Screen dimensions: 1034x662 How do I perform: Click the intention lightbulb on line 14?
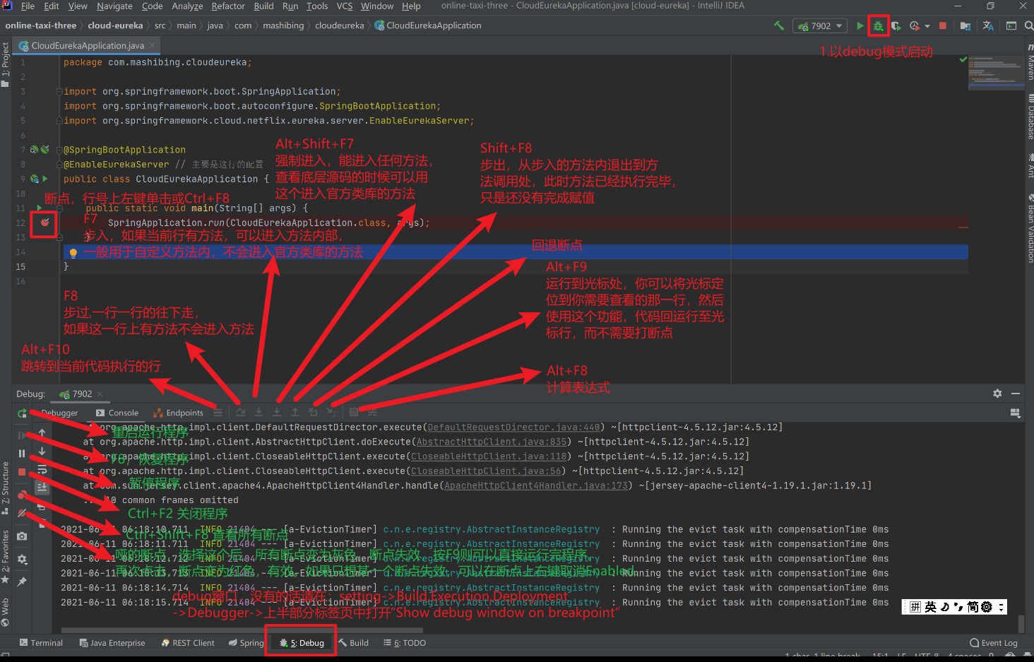coord(73,253)
